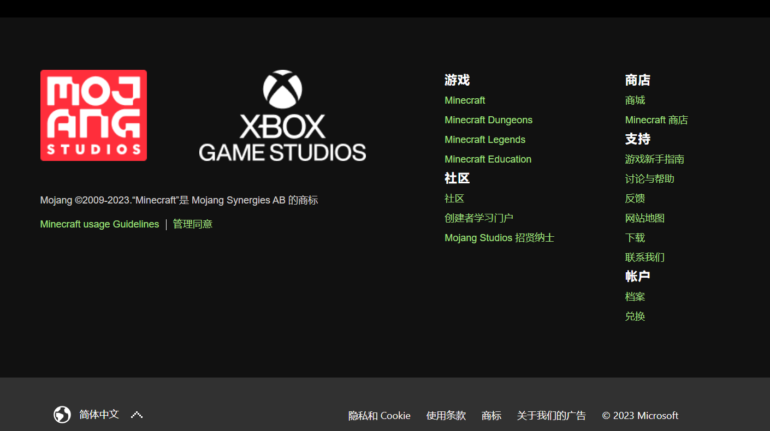Visit Minecraft Education link
Image resolution: width=770 pixels, height=431 pixels.
pos(488,159)
